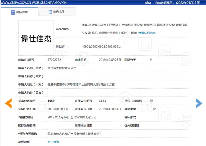Select exclusive right period 2019年11月14日 至 2029年11月13日
Viewport: 206px width, 146px height.
click(x=72, y=117)
